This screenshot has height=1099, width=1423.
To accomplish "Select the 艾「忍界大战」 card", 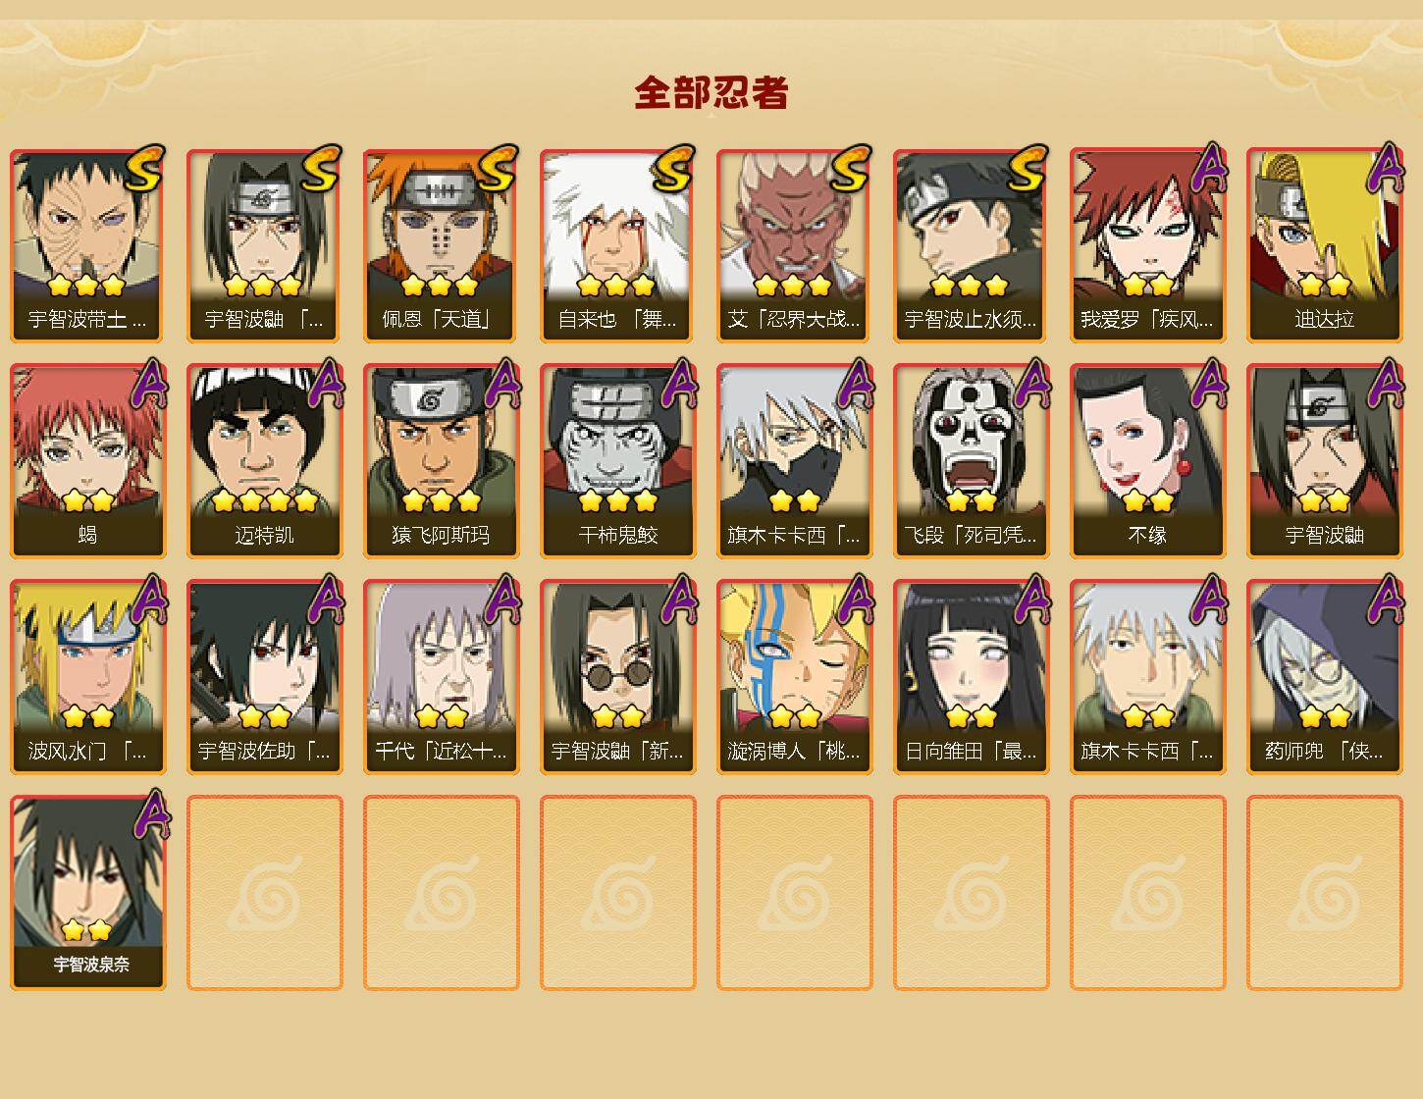I will (x=794, y=245).
